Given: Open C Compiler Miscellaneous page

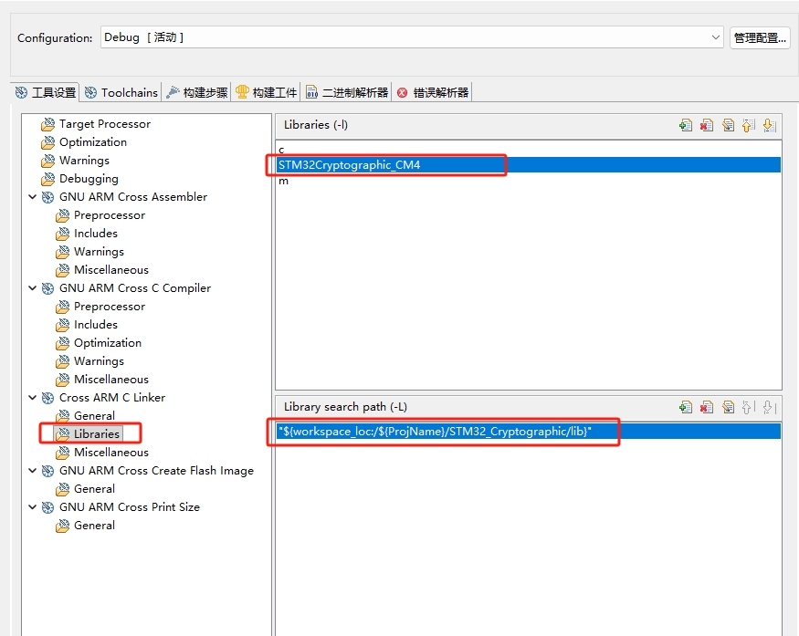Looking at the screenshot, I should pos(111,380).
